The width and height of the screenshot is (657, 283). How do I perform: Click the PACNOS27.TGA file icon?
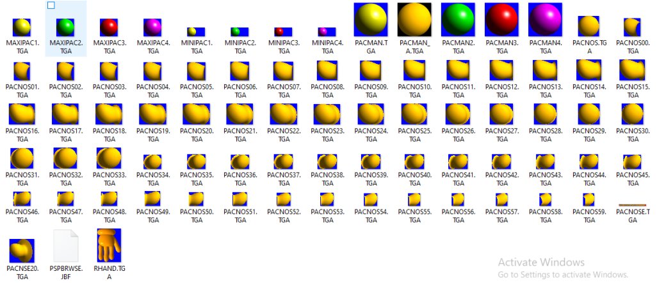pos(501,114)
